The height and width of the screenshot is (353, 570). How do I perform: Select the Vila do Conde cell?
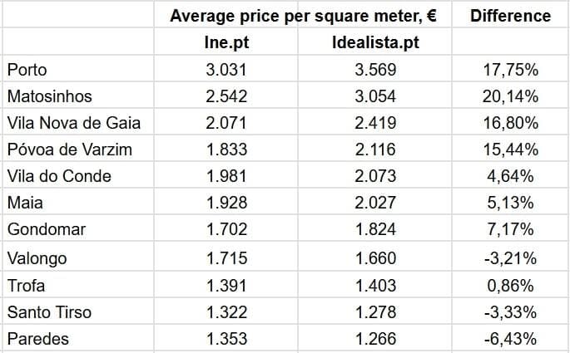coord(58,177)
